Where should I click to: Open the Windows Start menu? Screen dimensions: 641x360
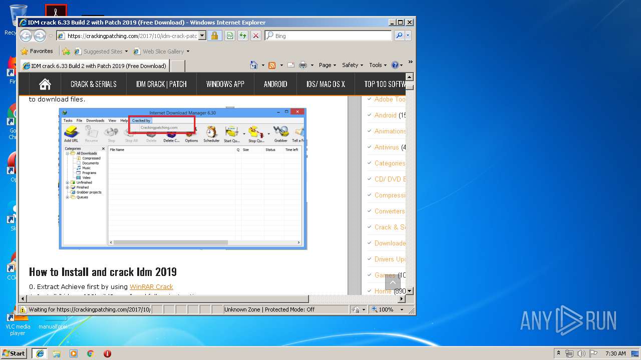tap(14, 353)
